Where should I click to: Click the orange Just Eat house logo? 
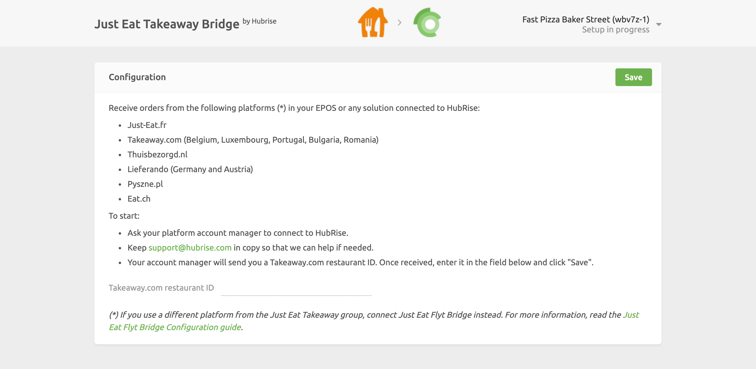point(373,22)
